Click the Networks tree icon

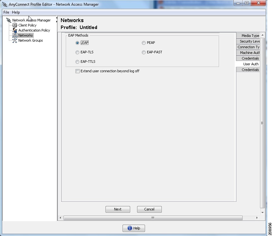[x=15, y=35]
